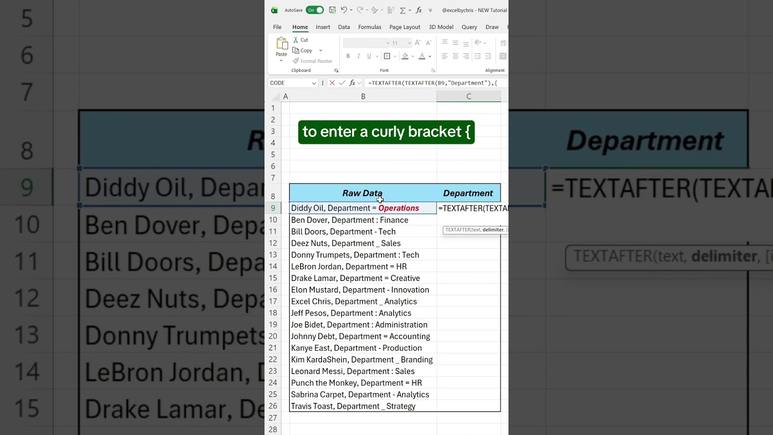Viewport: 773px width, 435px height.
Task: Increase the cell indent
Action: click(x=489, y=56)
